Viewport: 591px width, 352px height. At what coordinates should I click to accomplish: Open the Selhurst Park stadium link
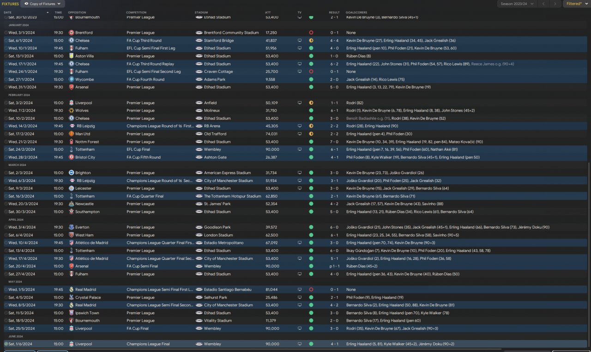tap(217, 297)
